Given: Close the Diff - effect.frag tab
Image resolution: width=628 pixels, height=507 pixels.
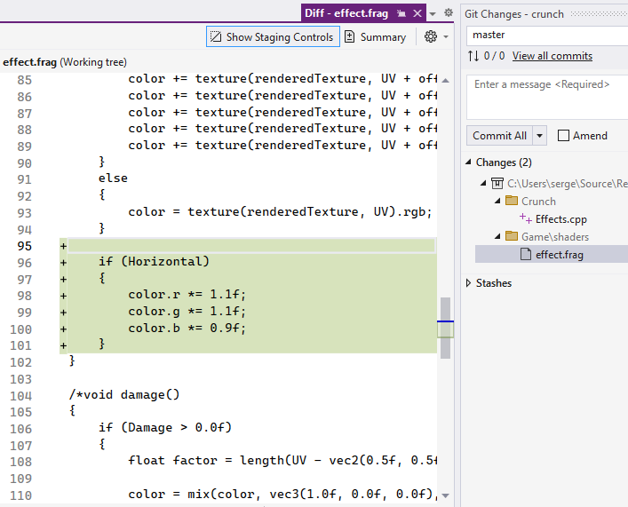Looking at the screenshot, I should click(x=417, y=13).
